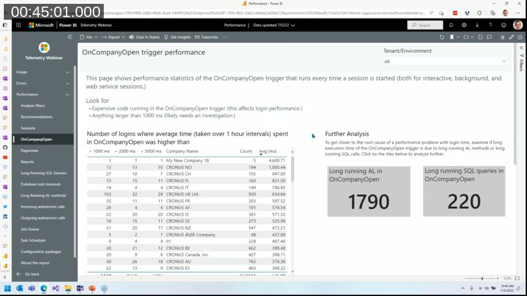This screenshot has height=296, width=527.
Task: Open the LinkedIn tab in browser sidebar
Action: tap(5, 217)
